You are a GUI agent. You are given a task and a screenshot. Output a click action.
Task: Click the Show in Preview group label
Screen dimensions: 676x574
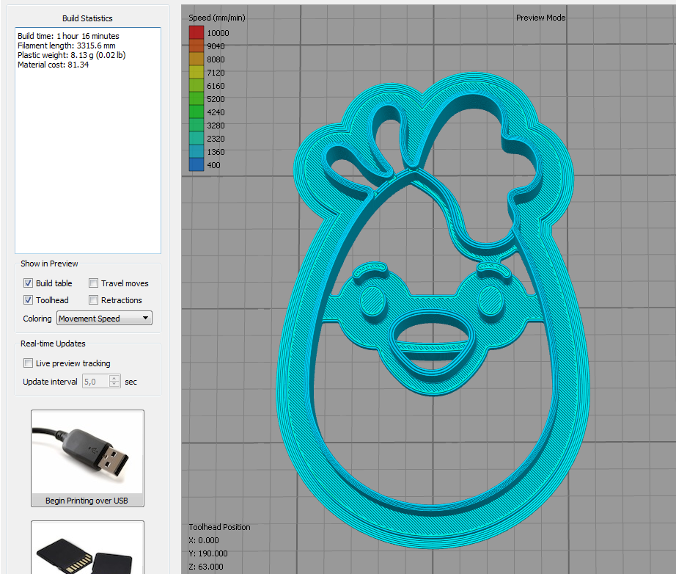[x=49, y=264]
